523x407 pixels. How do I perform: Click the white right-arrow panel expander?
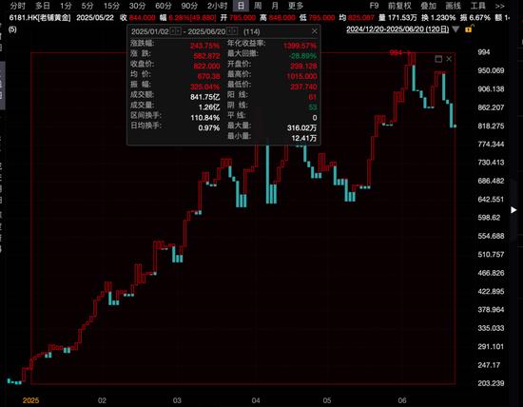(513, 210)
